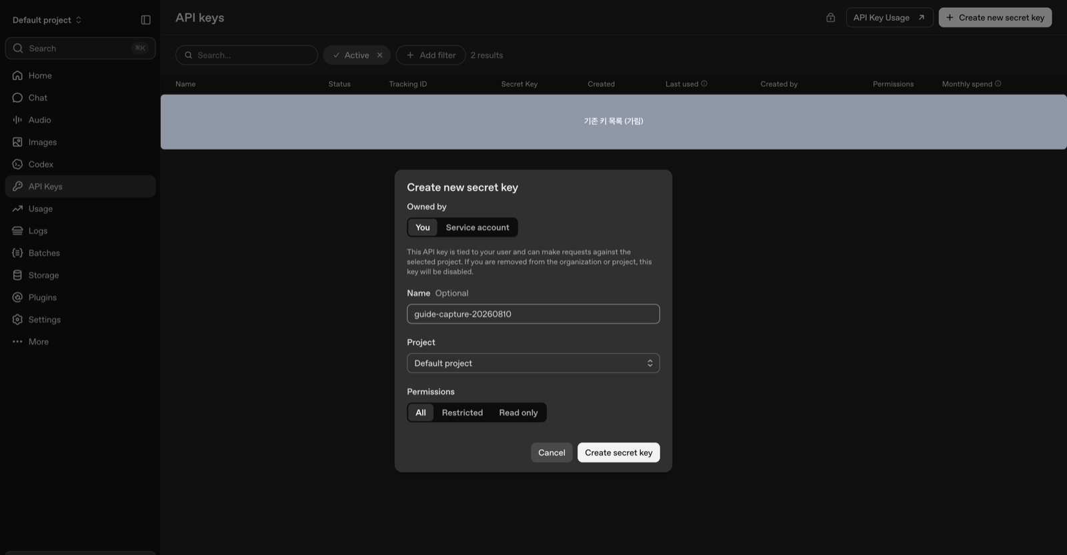Viewport: 1067px width, 555px height.
Task: Go to Logs in sidebar
Action: (x=80, y=231)
